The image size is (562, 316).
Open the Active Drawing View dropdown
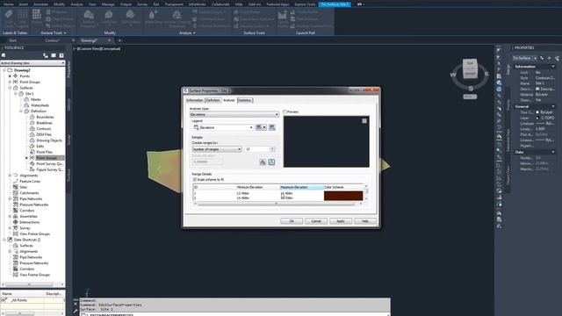point(32,63)
